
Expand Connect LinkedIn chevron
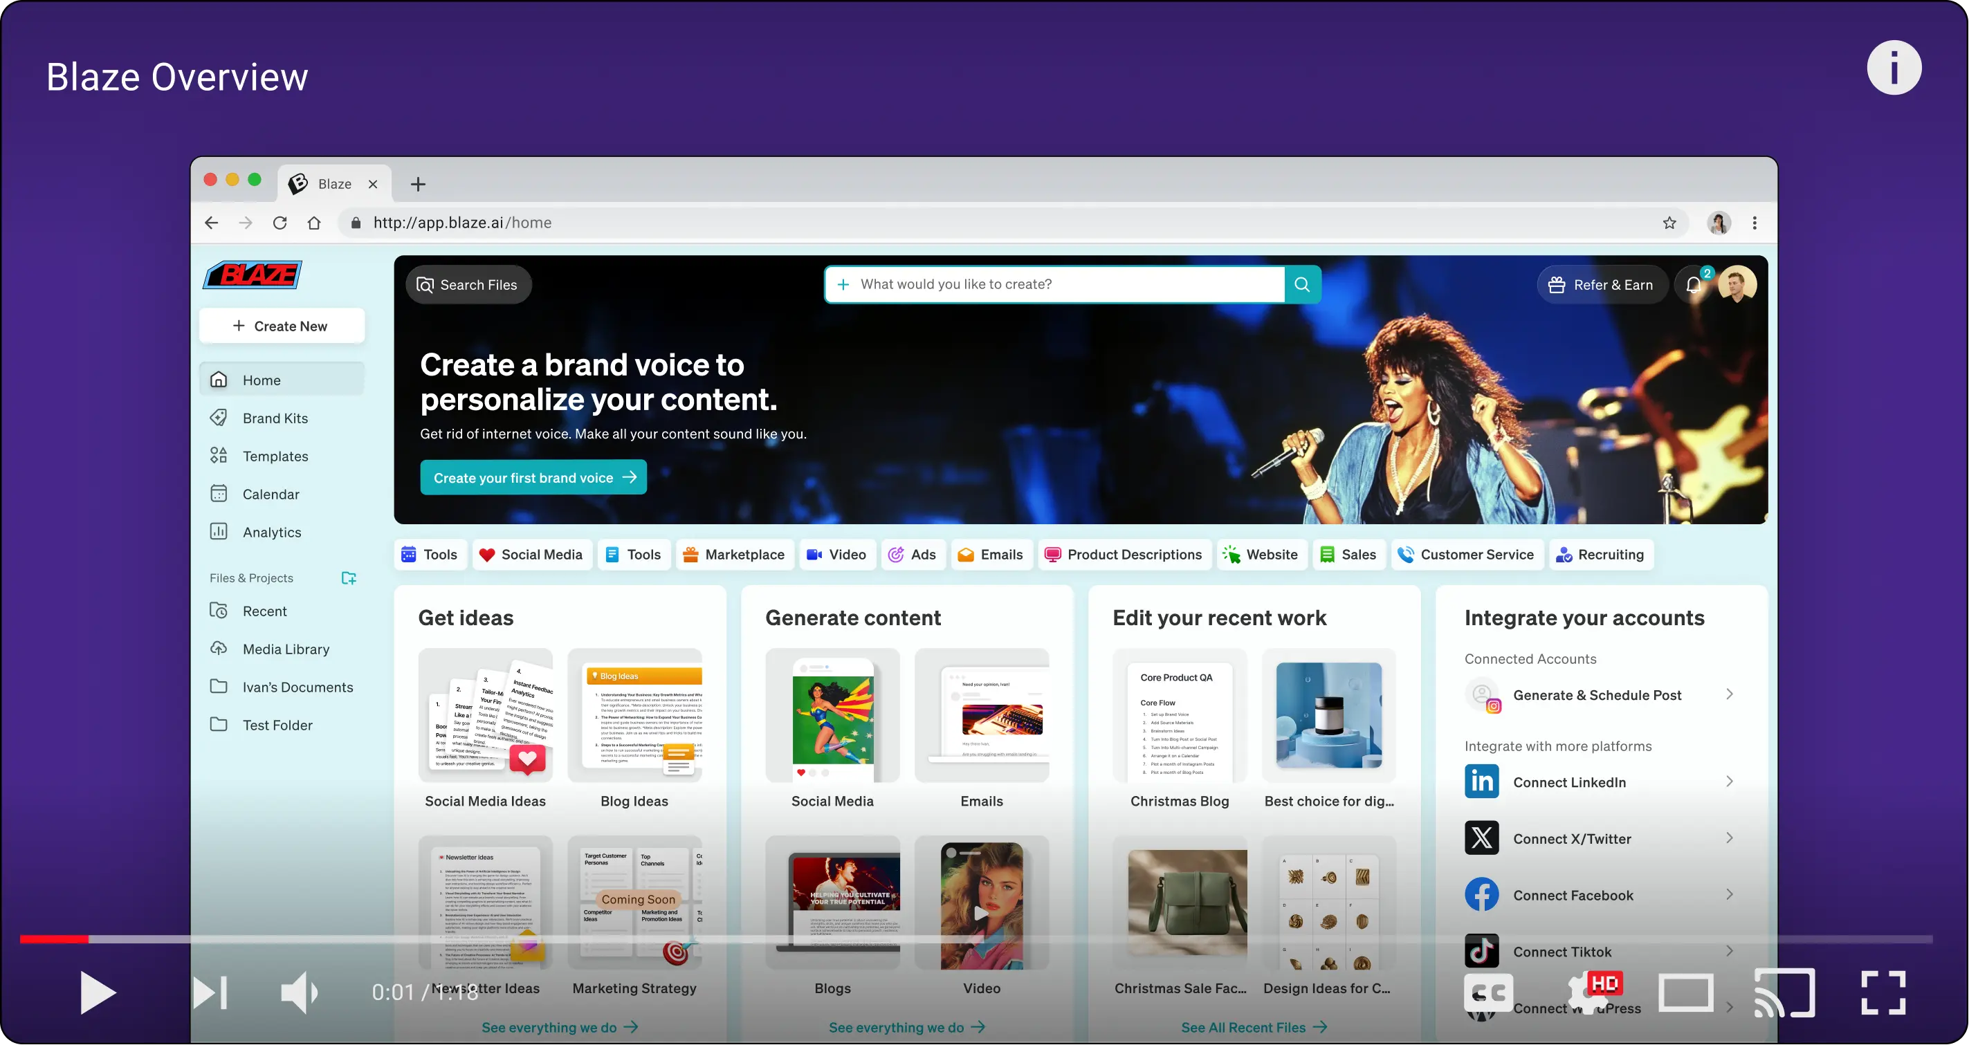click(1729, 782)
